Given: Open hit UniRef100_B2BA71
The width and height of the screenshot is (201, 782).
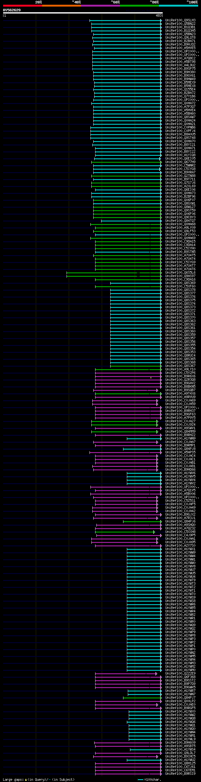Looking at the screenshot, I should (180, 41).
